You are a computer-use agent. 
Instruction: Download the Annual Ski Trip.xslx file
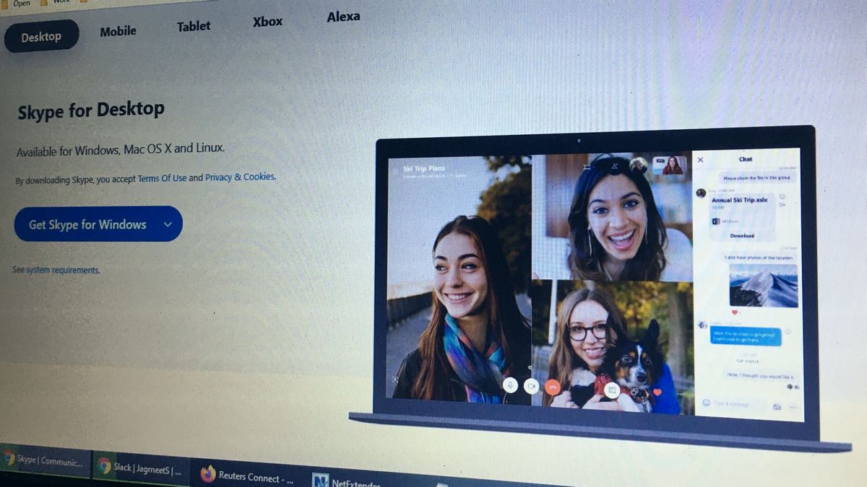(742, 236)
